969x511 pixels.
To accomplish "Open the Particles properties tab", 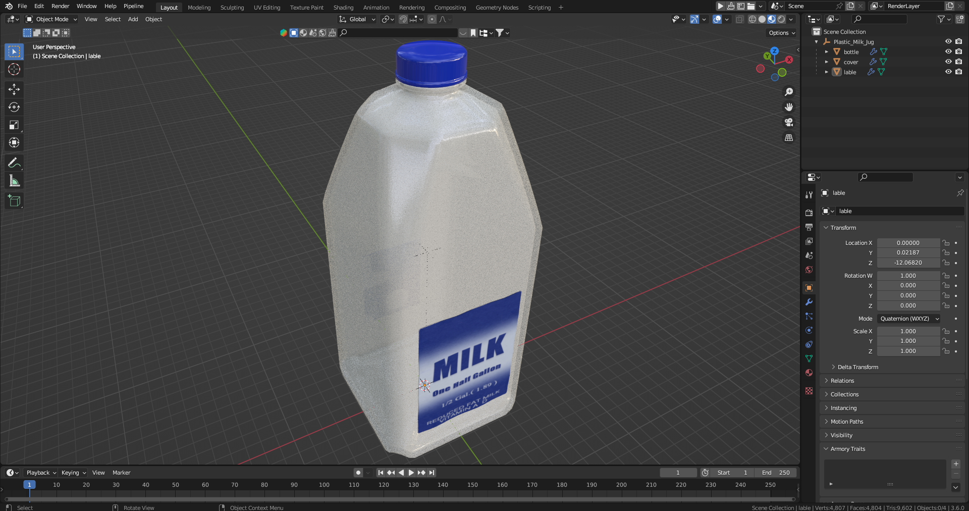I will (809, 316).
